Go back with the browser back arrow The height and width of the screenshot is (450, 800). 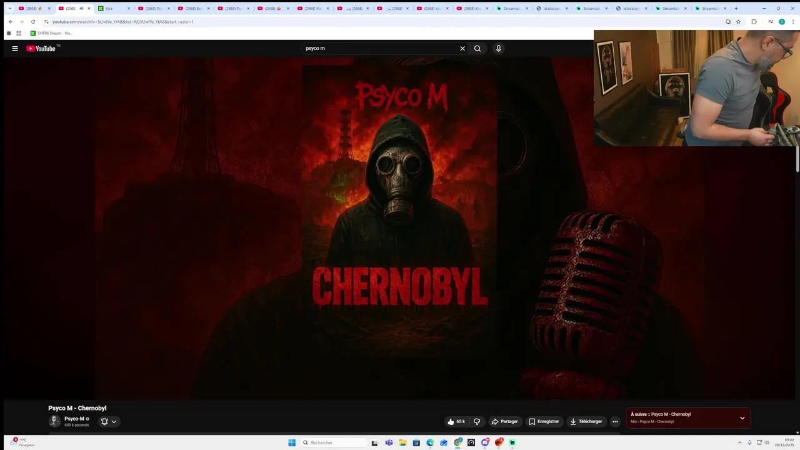pos(10,21)
